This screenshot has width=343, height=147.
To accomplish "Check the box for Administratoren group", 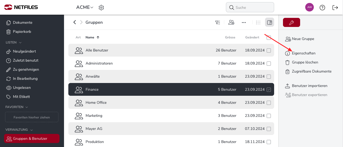I will [269, 63].
